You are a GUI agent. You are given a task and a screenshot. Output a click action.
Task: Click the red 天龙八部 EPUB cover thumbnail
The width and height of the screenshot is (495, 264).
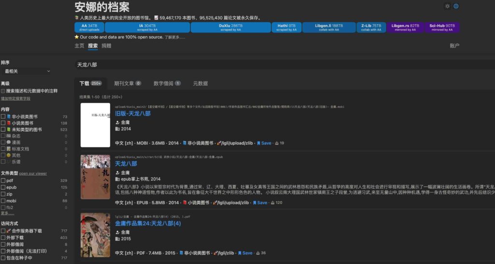pos(95,177)
